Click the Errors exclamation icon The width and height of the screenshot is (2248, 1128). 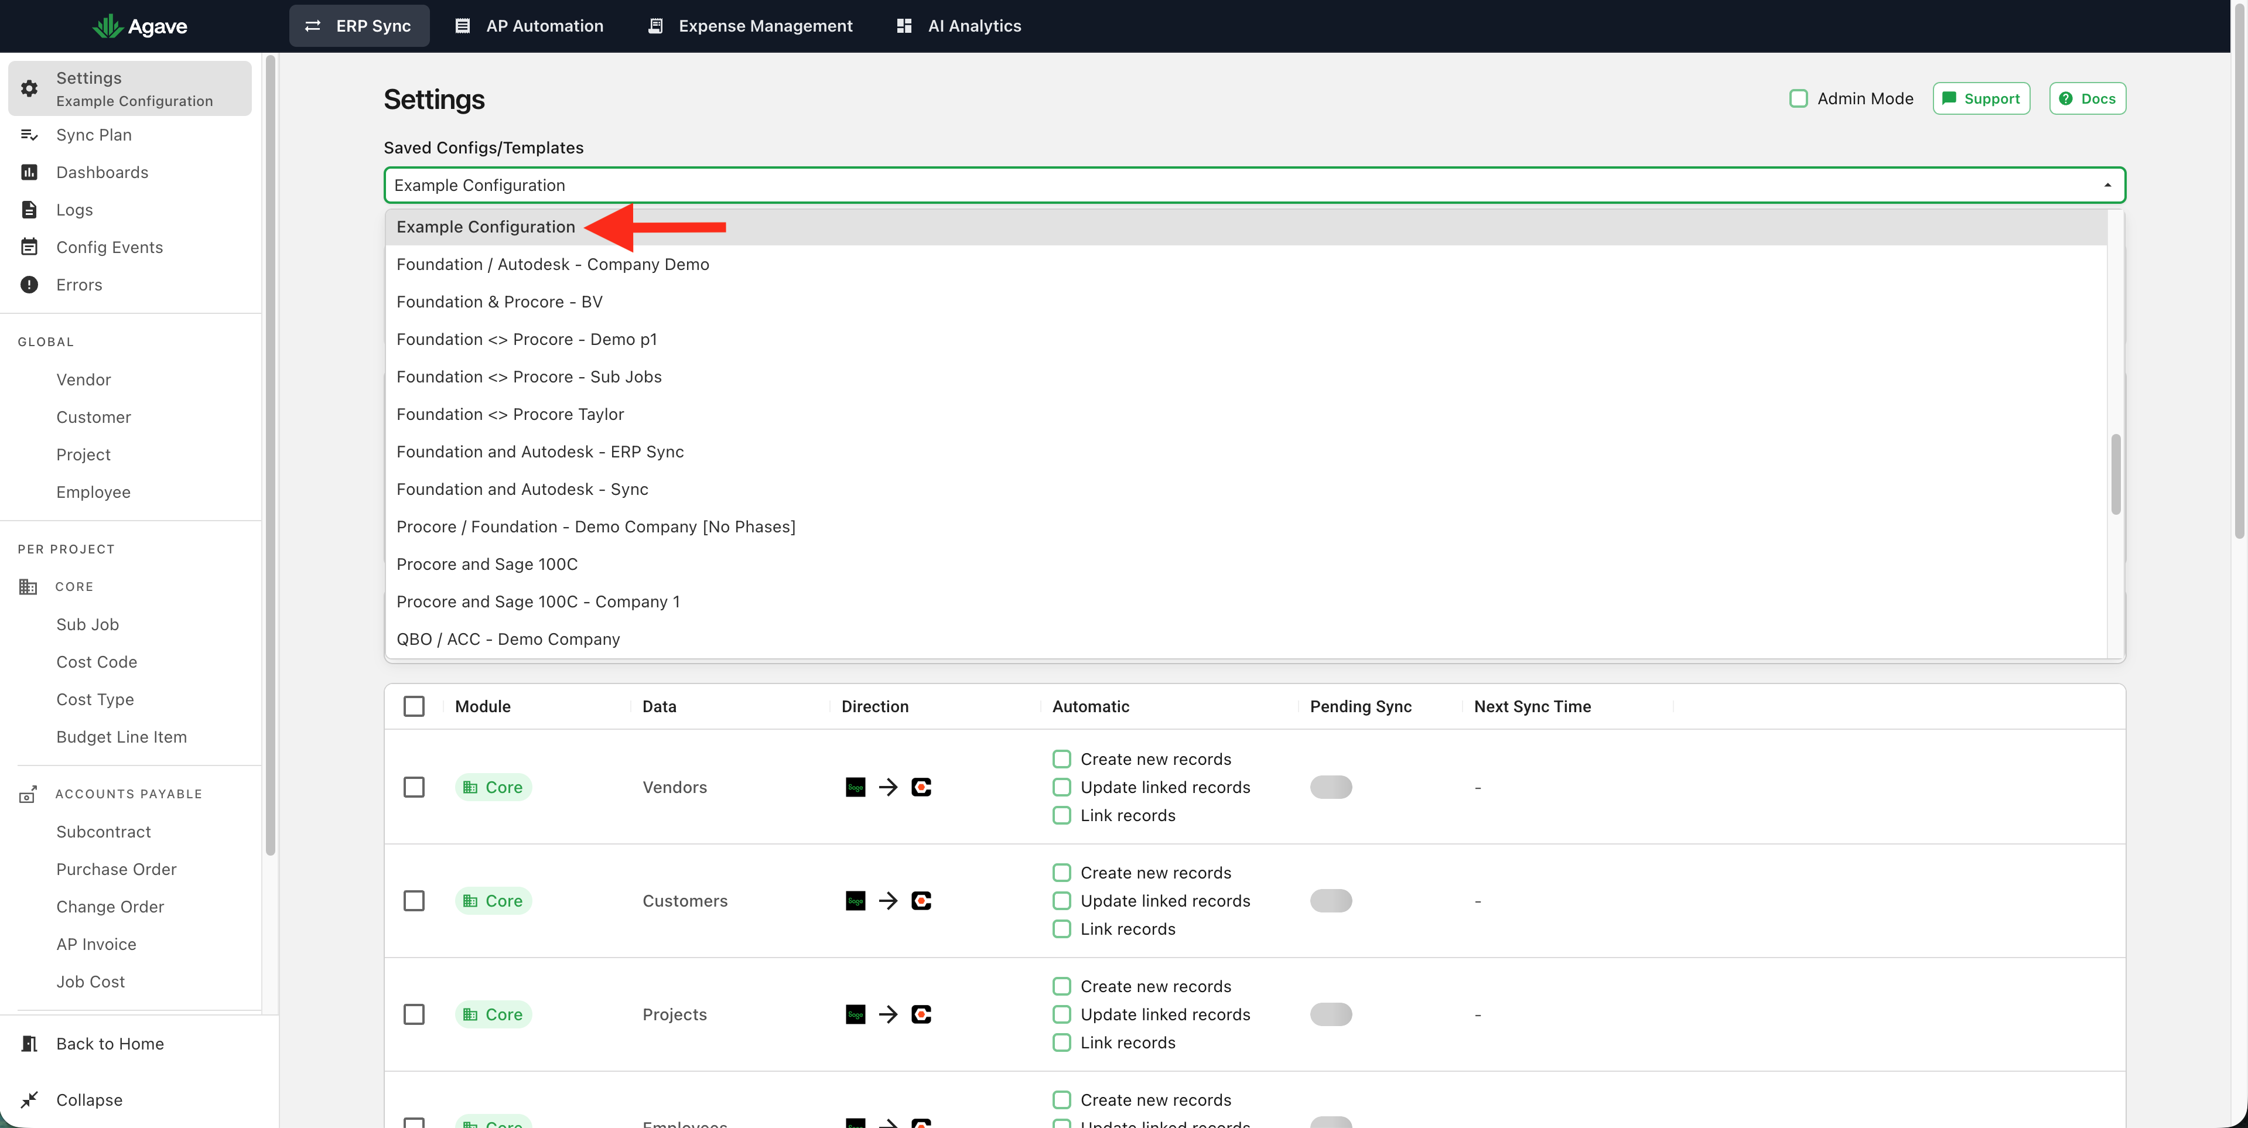[29, 285]
